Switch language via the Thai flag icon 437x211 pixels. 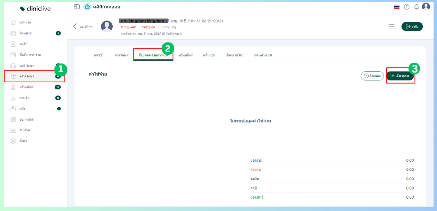click(x=396, y=7)
